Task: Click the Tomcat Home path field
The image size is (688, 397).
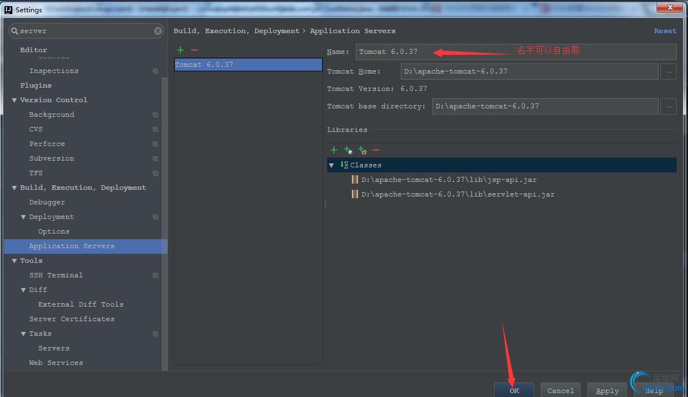Action: point(529,71)
